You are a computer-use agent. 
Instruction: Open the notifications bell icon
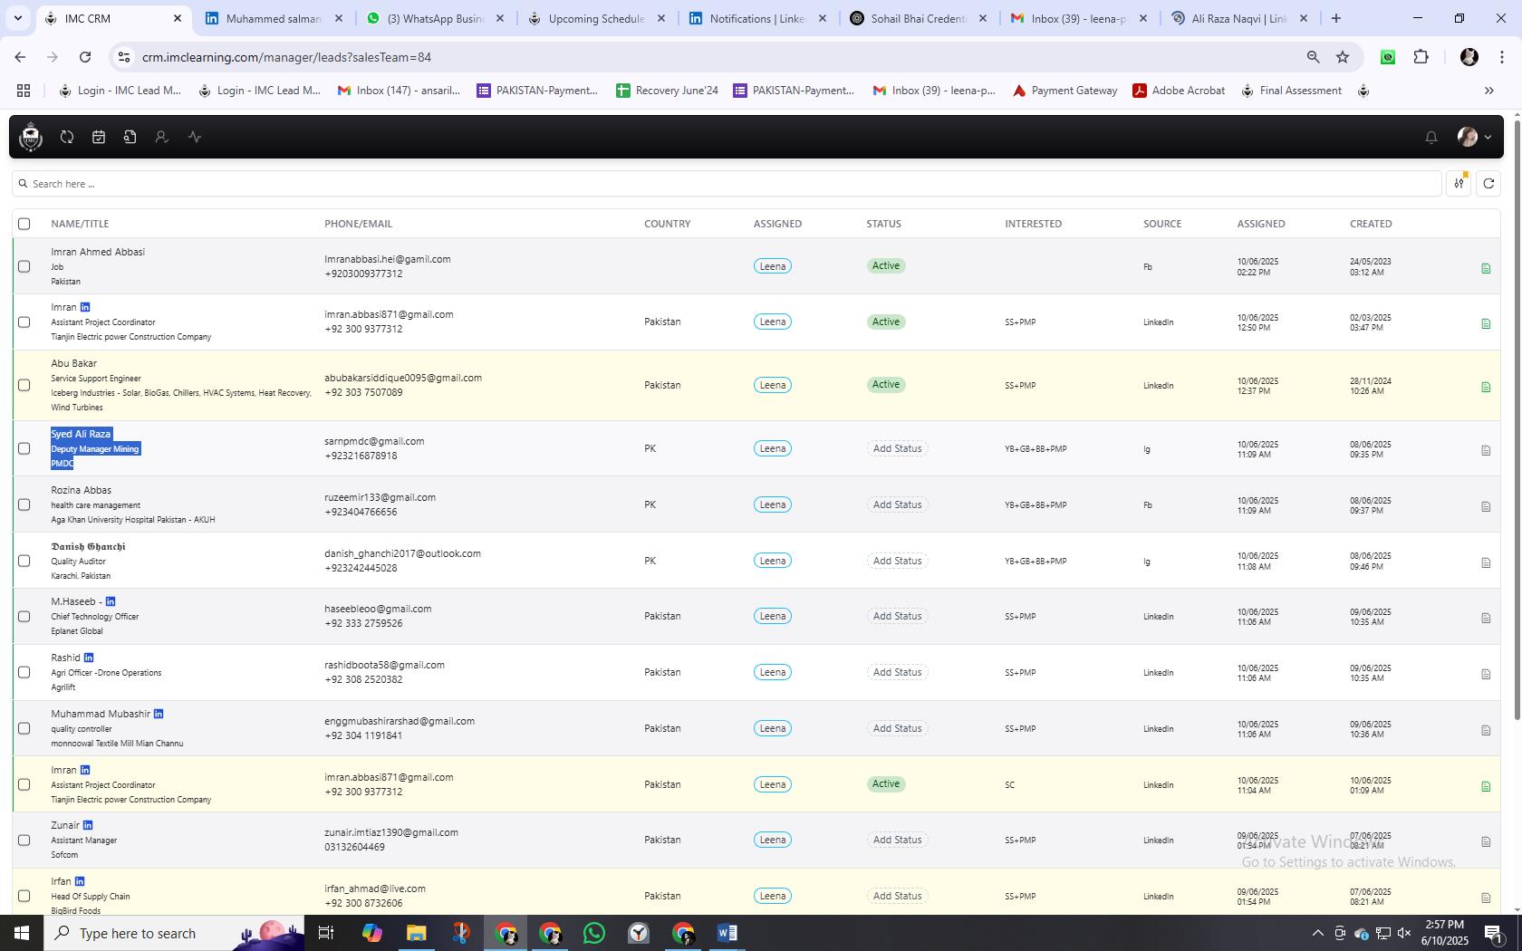[x=1431, y=137]
